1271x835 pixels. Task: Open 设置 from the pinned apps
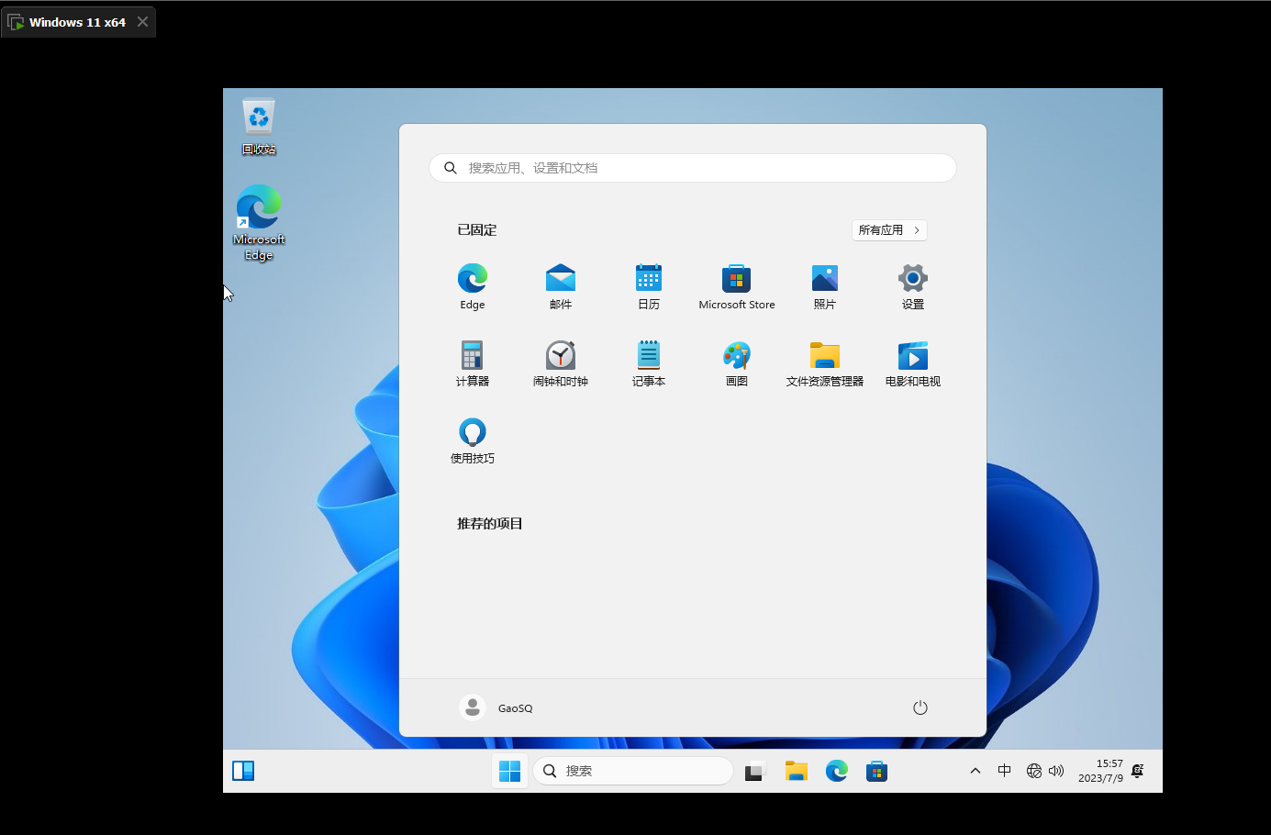coord(912,285)
